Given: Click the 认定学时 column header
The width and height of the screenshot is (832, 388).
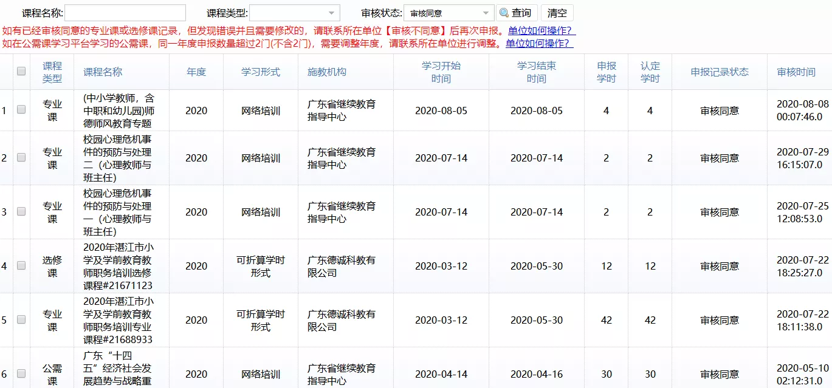Looking at the screenshot, I should pyautogui.click(x=650, y=72).
